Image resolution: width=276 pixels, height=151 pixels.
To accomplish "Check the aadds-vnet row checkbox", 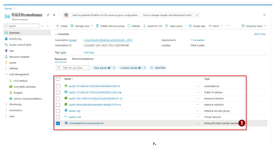I will point(58,117).
